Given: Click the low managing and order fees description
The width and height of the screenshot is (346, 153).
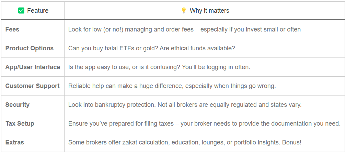Looking at the screenshot, I should [x=184, y=29].
